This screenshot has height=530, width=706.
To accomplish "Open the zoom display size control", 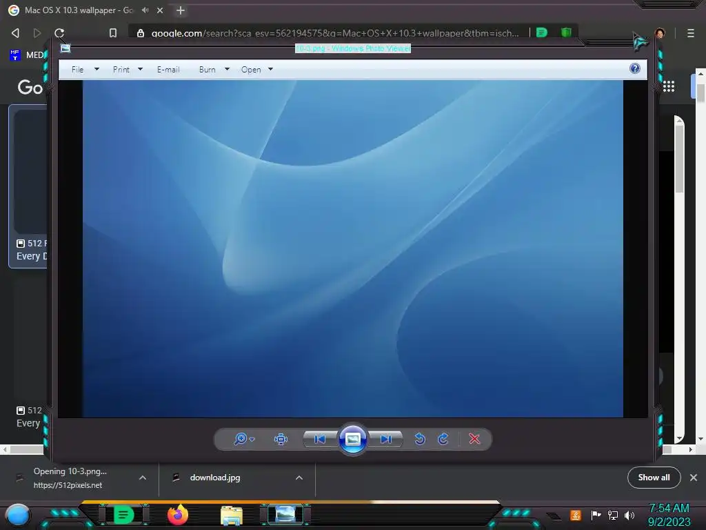I will [244, 439].
